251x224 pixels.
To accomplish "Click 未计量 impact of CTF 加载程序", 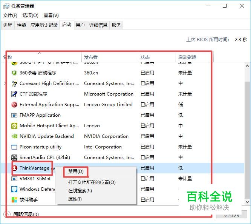I will (185, 94).
